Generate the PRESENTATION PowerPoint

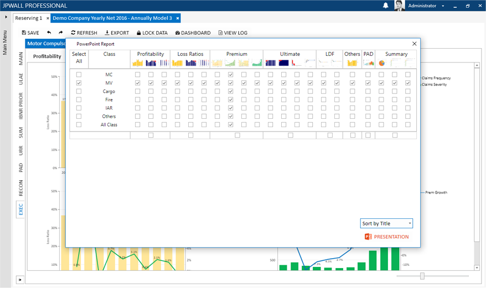pyautogui.click(x=387, y=237)
